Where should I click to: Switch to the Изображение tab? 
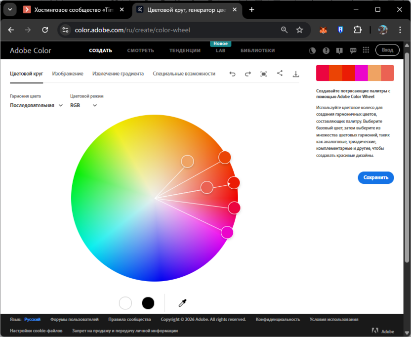click(68, 73)
